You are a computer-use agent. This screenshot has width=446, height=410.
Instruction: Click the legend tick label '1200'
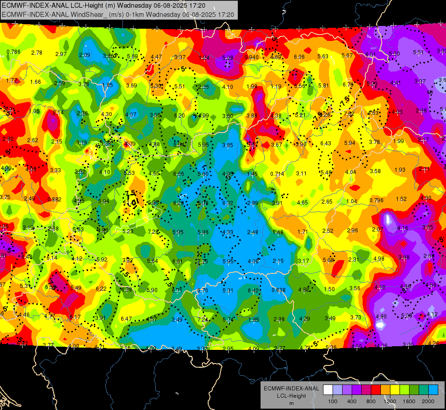click(x=390, y=401)
